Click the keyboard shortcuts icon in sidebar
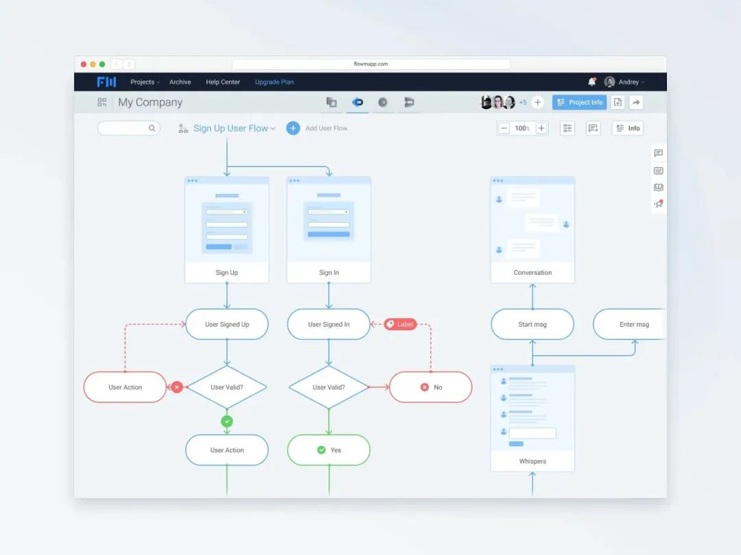The height and width of the screenshot is (555, 741). [x=658, y=171]
